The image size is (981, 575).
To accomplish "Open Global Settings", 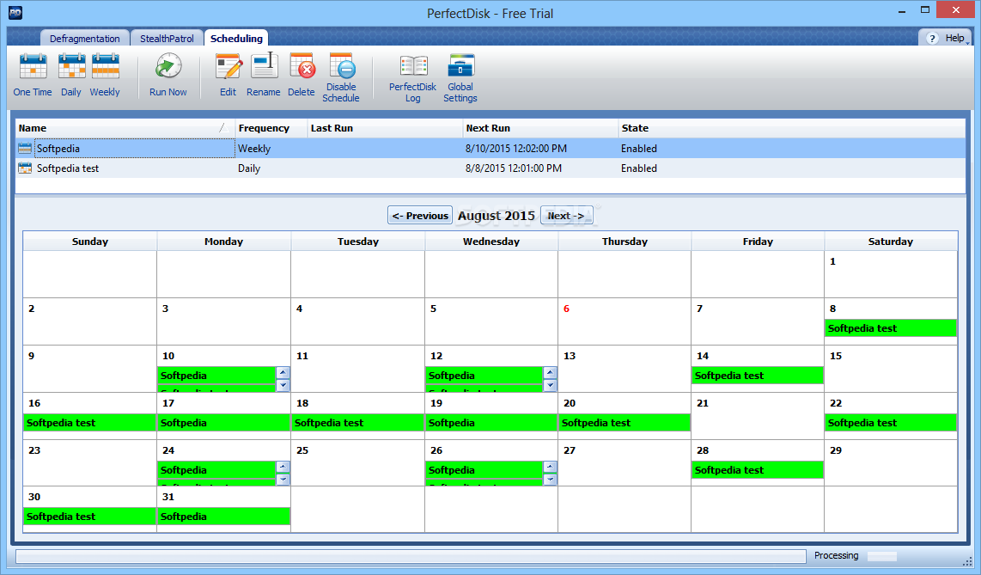I will click(460, 78).
